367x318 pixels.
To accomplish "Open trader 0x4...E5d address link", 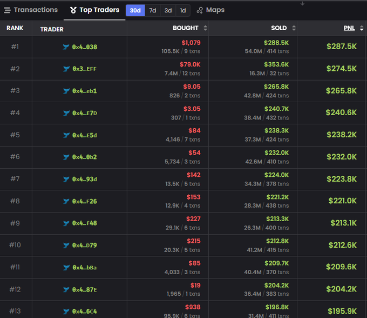I will (x=85, y=135).
